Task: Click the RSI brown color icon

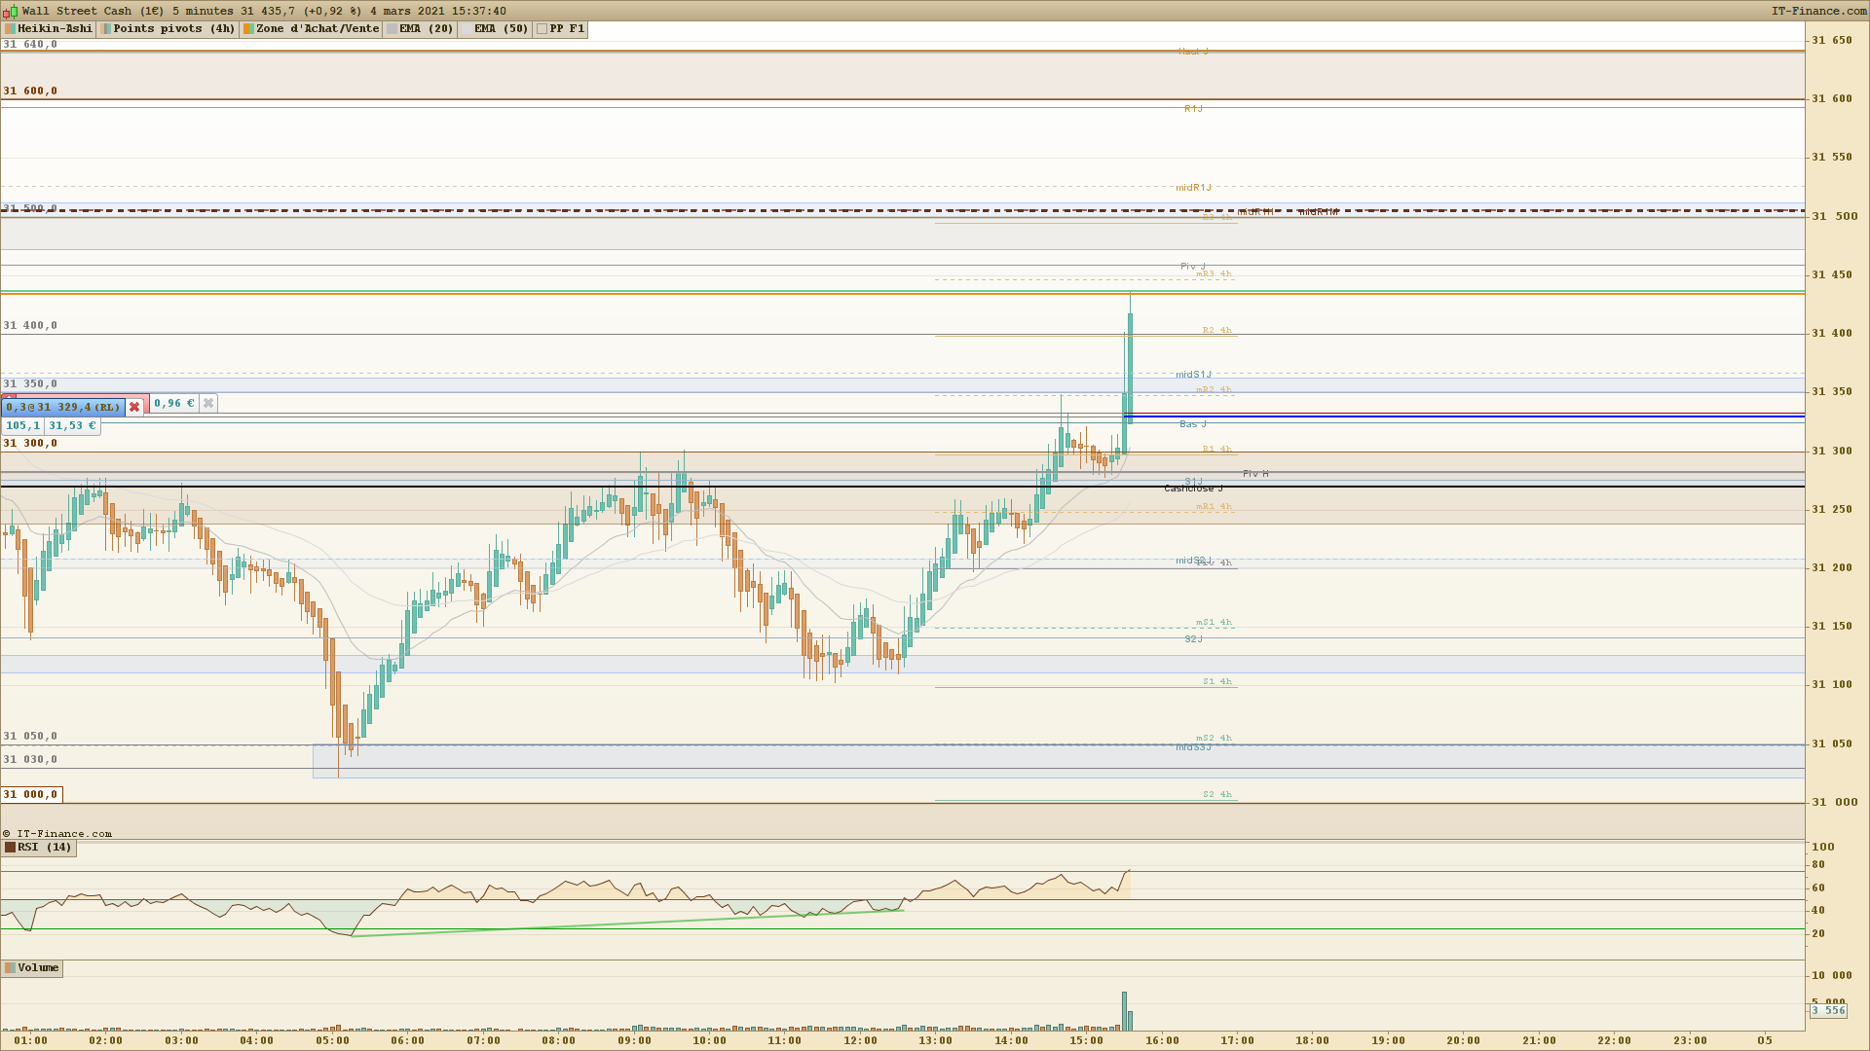Action: coord(11,848)
